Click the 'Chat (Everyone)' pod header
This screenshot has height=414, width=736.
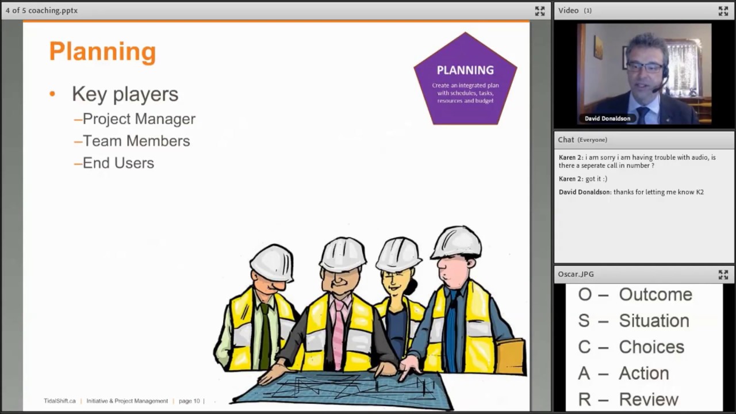644,140
